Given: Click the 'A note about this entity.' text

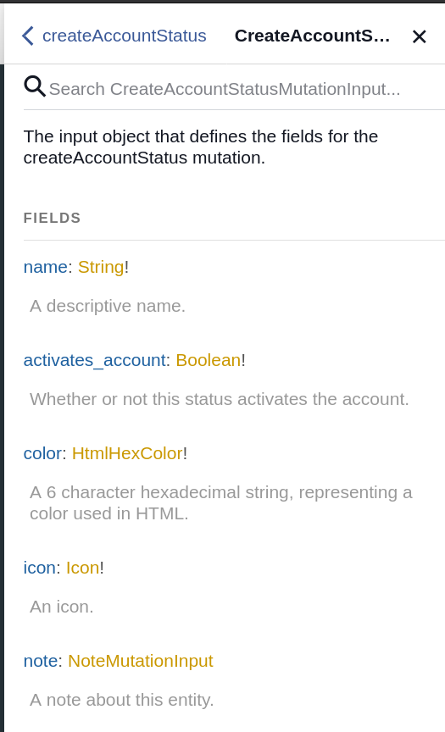Looking at the screenshot, I should [x=122, y=701].
